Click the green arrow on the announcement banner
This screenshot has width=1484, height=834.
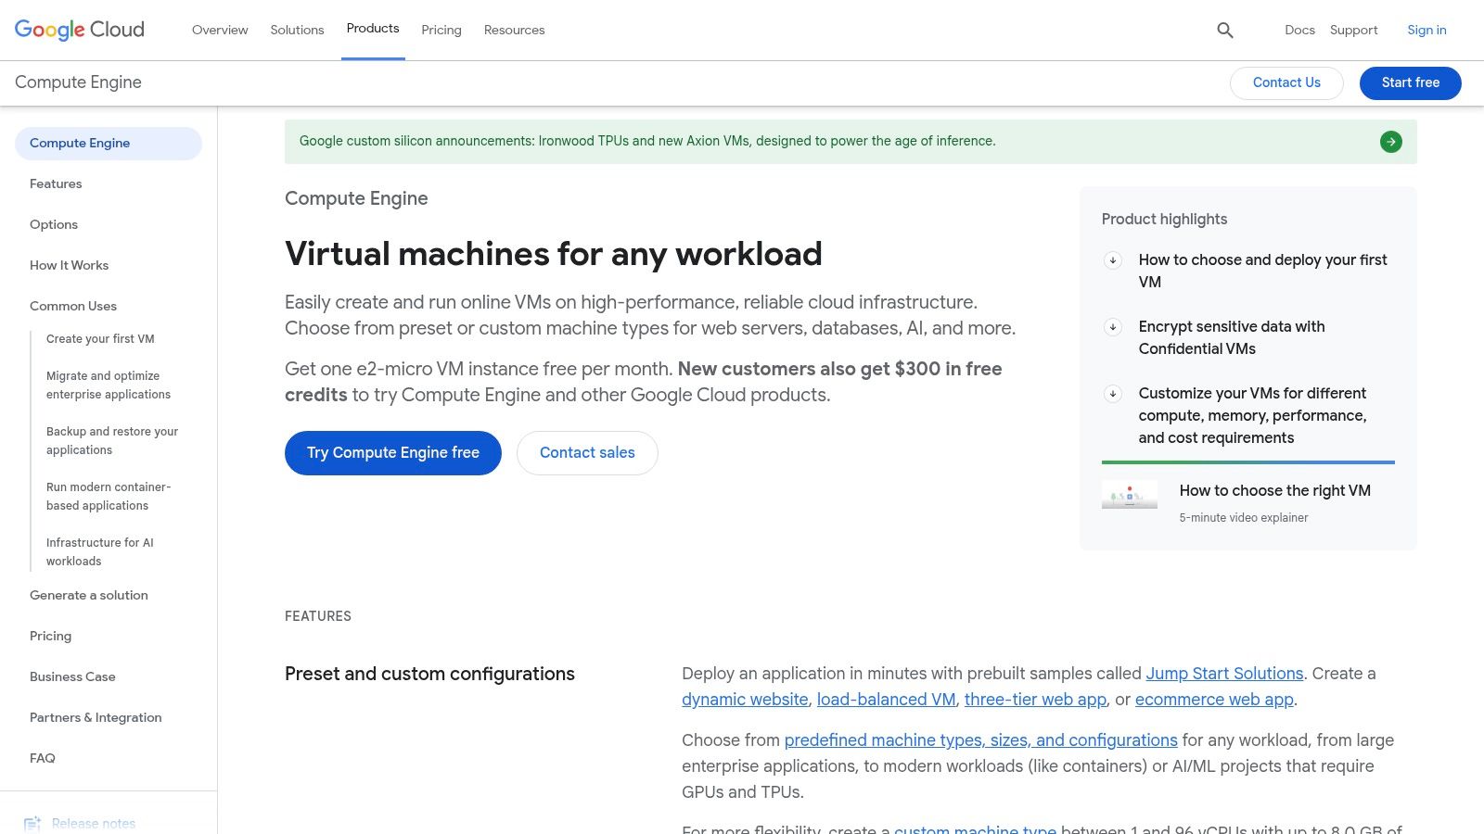[1390, 141]
